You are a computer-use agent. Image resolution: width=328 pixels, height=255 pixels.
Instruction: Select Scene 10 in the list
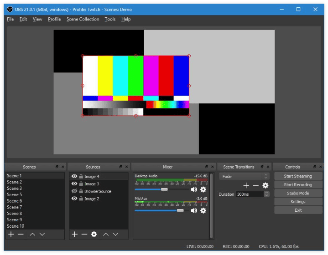(35, 226)
